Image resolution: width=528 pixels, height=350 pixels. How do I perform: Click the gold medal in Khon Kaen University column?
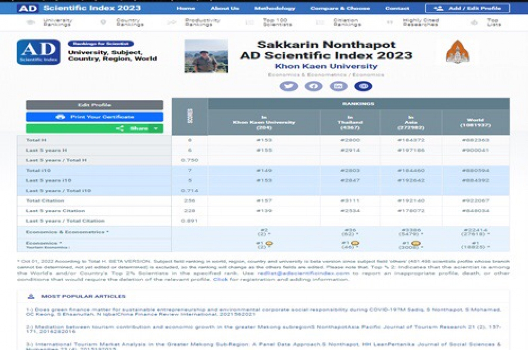tap(269, 243)
